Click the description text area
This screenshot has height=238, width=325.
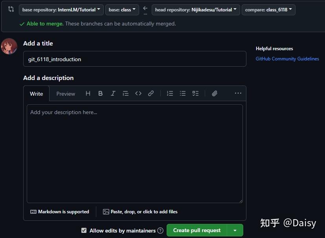pyautogui.click(x=135, y=153)
